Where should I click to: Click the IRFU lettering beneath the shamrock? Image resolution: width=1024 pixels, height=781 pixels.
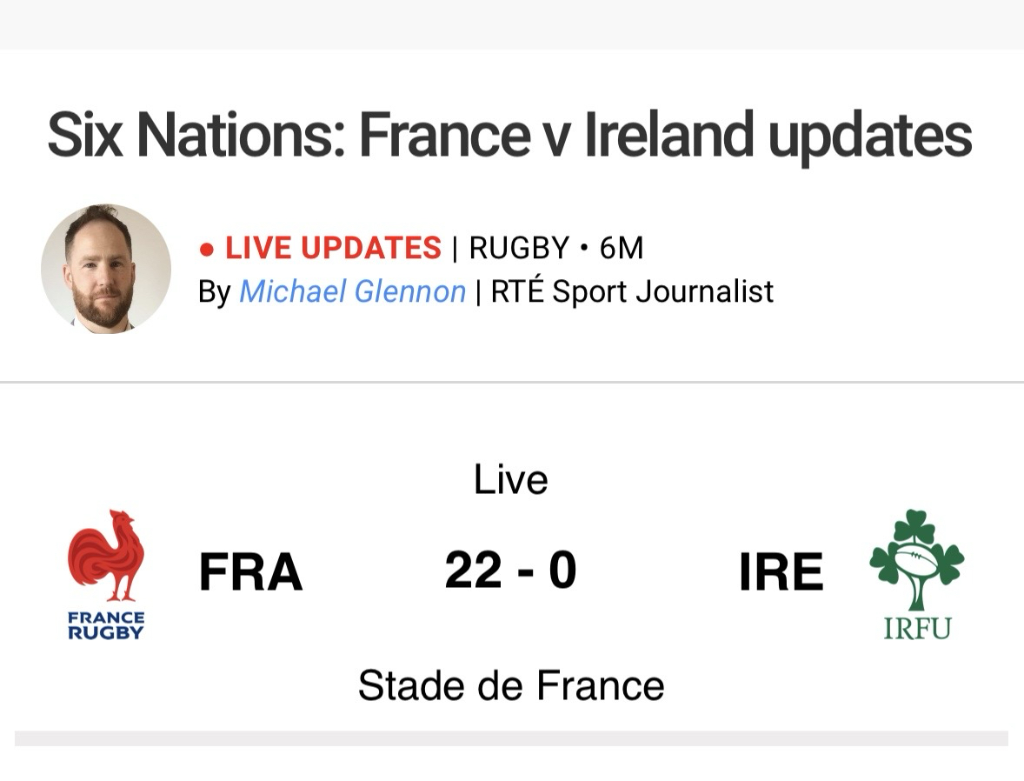917,628
